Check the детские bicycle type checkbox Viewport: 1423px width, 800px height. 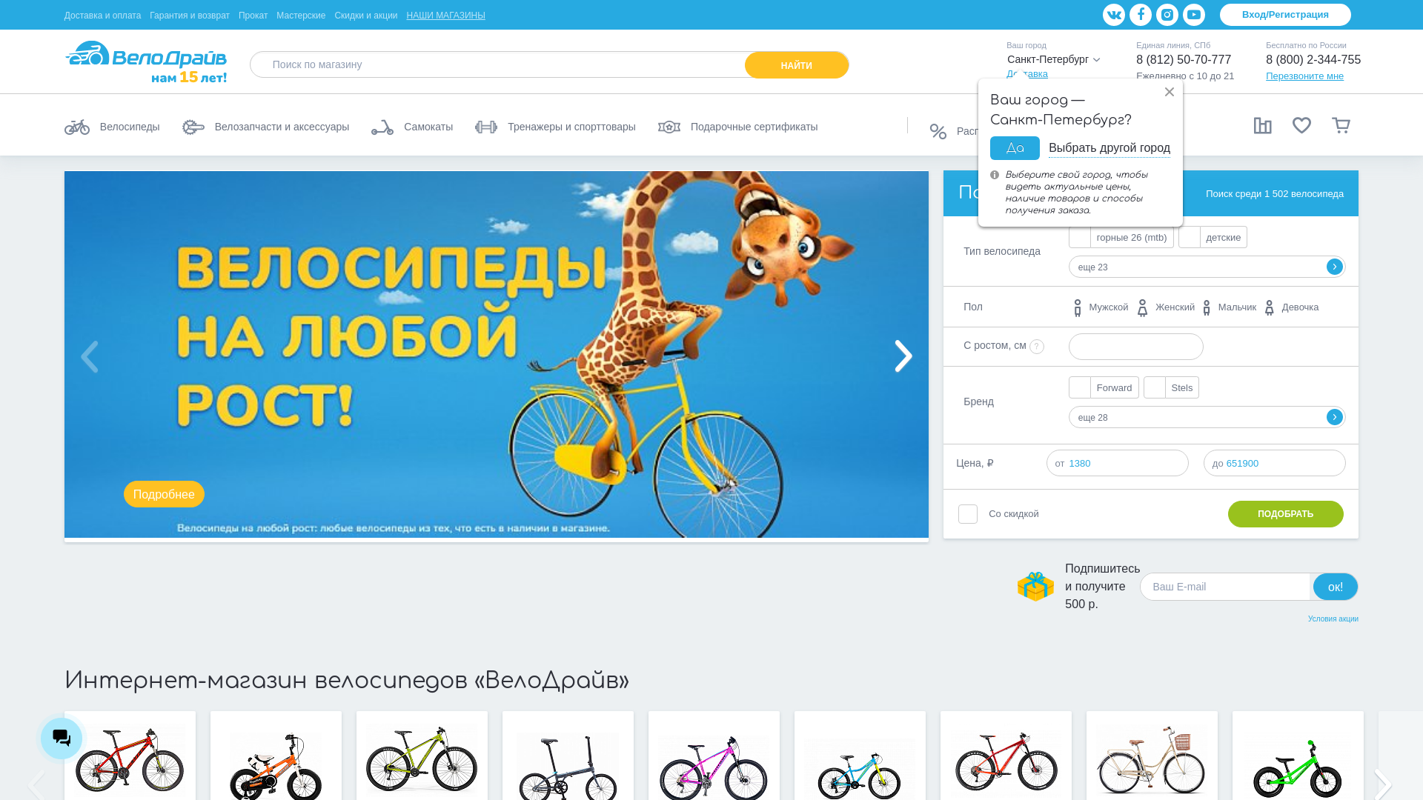1190,237
